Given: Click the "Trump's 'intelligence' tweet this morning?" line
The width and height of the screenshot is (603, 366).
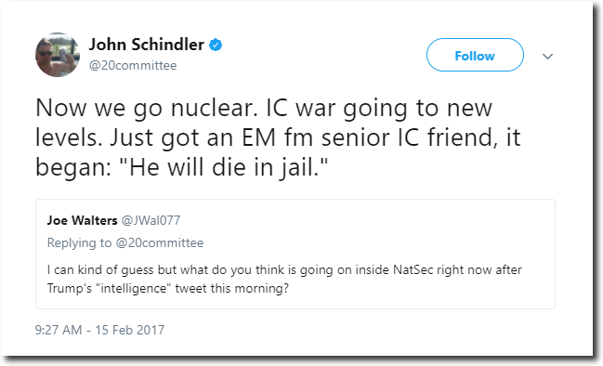Looking at the screenshot, I should (x=167, y=288).
